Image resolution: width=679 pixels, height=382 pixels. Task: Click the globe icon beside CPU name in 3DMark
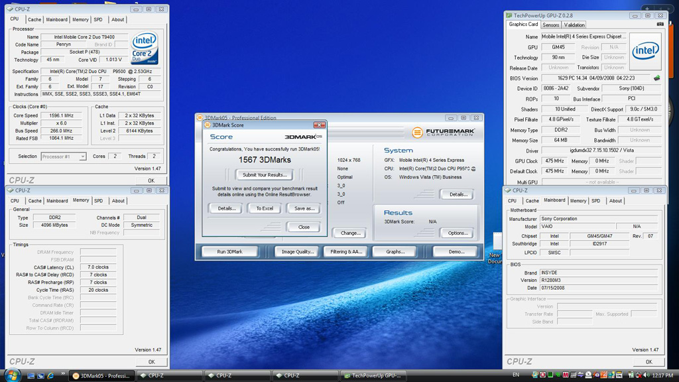473,169
